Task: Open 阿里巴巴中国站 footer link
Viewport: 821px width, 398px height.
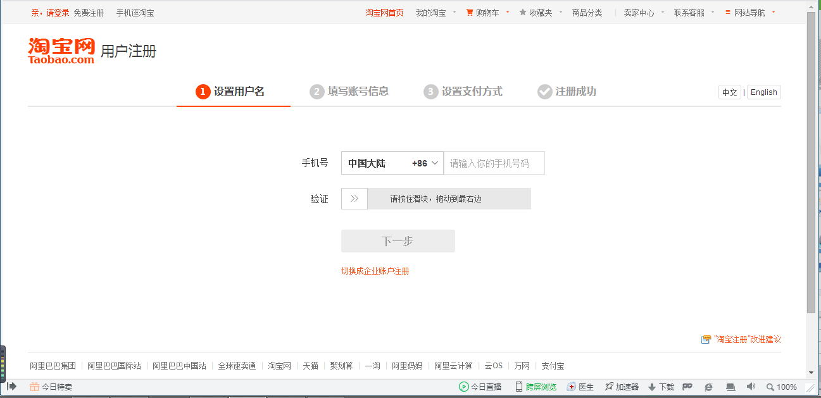Action: click(x=179, y=366)
